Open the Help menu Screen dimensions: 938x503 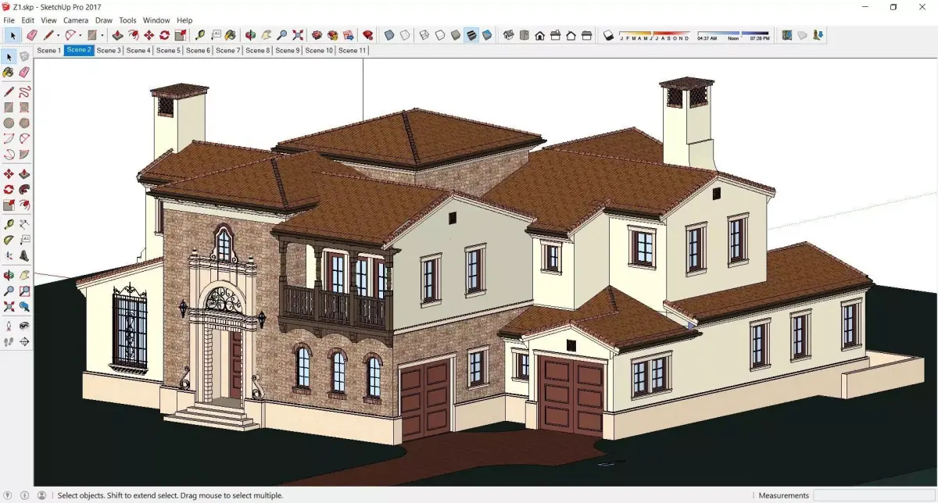click(x=184, y=20)
